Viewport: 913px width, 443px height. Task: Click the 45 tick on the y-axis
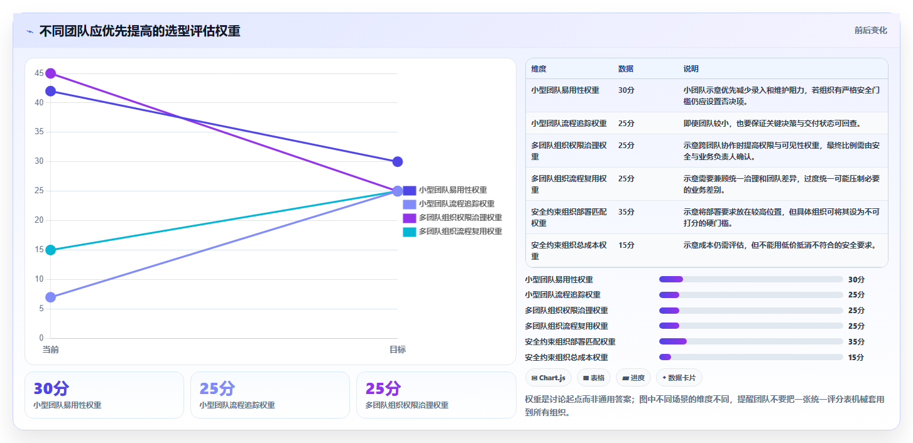point(39,73)
